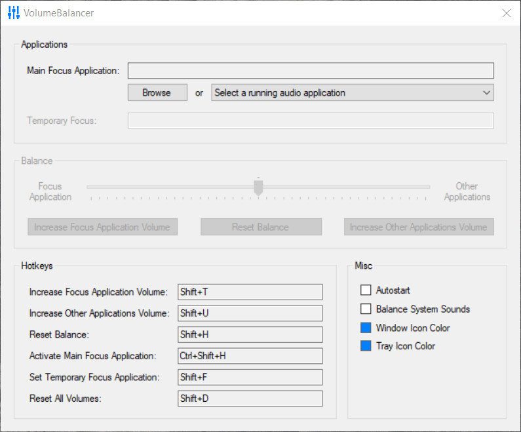The image size is (521, 432).
Task: Click the "Focus Application" slider label
Action: (x=50, y=191)
